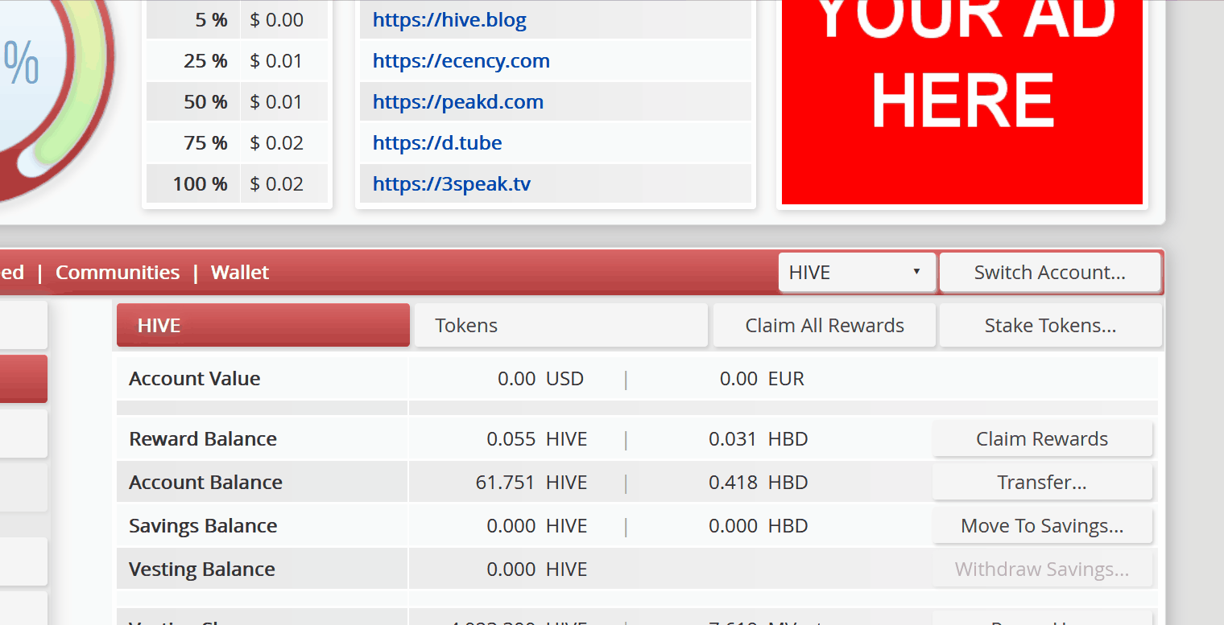Click the 0.055 HIVE reward balance
The image size is (1224, 625).
click(537, 439)
